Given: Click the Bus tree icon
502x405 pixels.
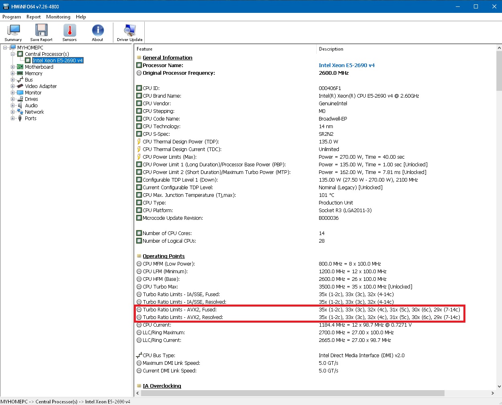Looking at the screenshot, I should (x=20, y=80).
